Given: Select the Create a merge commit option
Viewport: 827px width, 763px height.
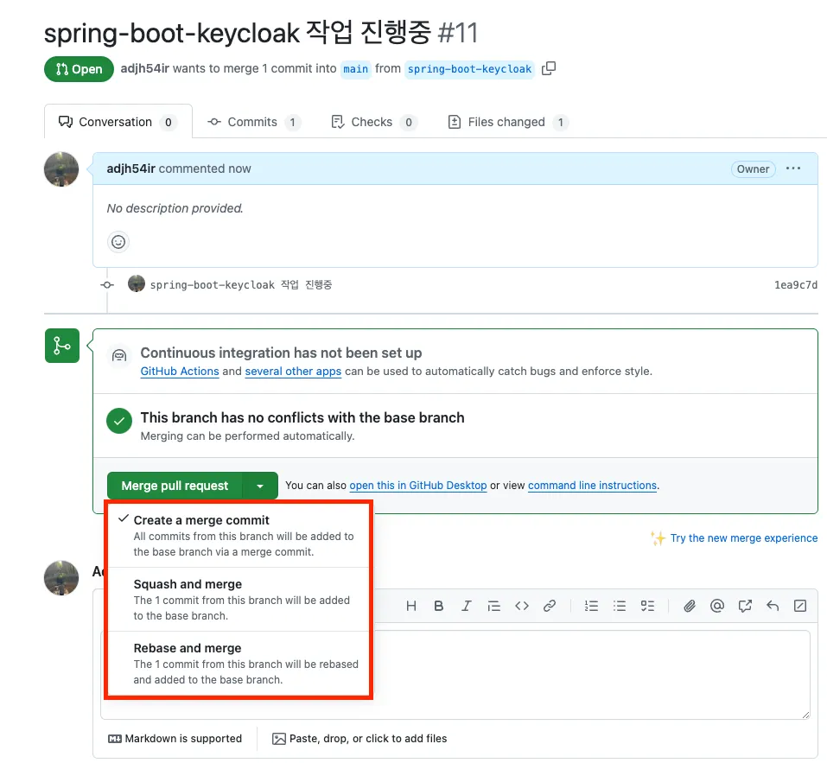Looking at the screenshot, I should (239, 536).
